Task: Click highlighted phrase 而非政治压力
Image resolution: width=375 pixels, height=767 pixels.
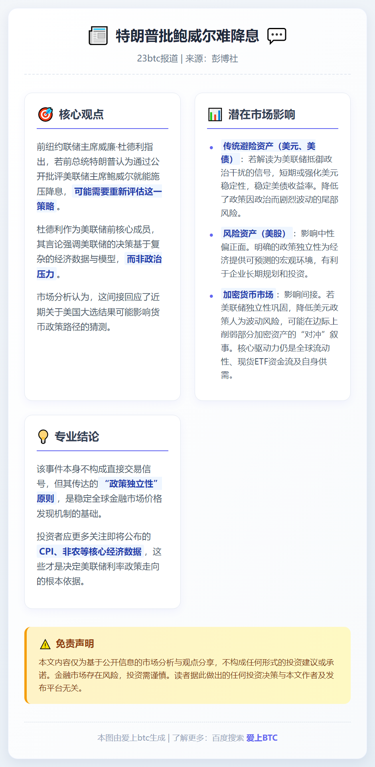Action: 99,267
